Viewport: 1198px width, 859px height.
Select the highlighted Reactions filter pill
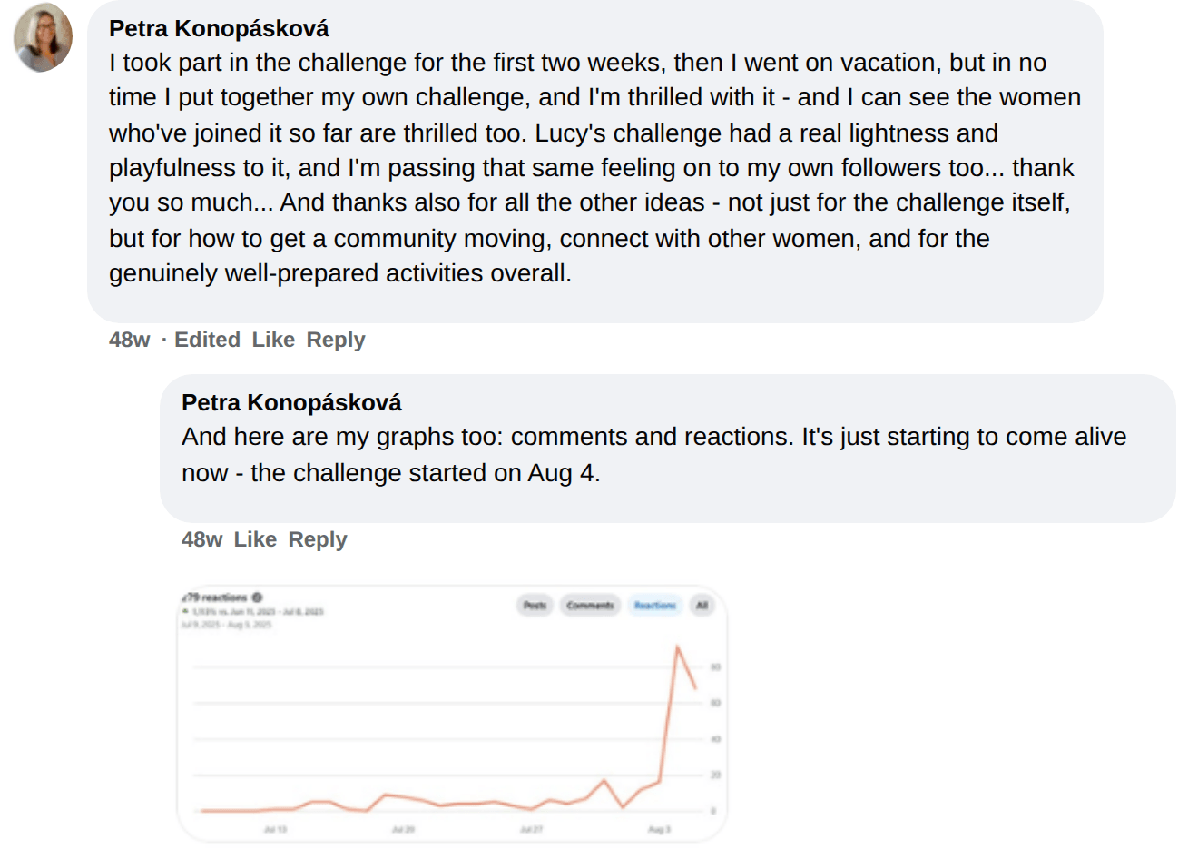click(x=654, y=606)
